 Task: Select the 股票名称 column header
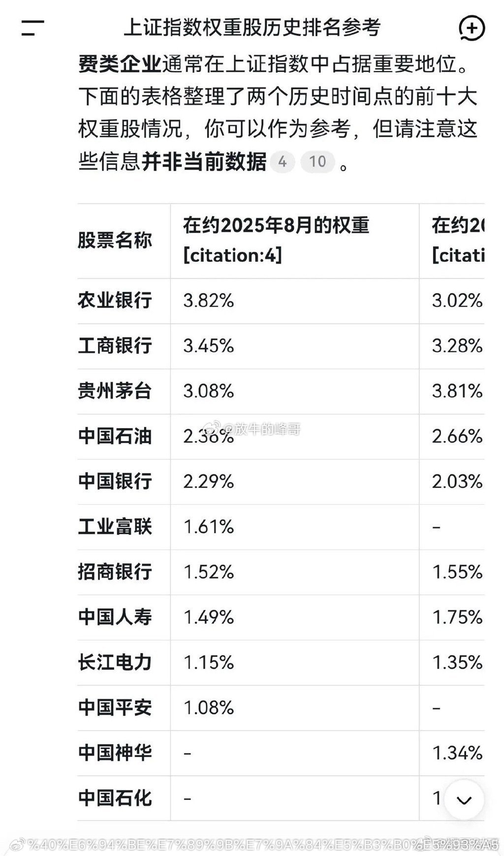(x=114, y=241)
